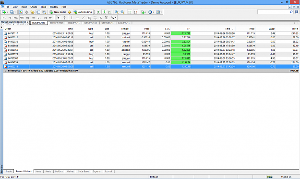300x179 pixels.
Task: Open the New Chart icon in toolbar
Action: [x=4, y=12]
